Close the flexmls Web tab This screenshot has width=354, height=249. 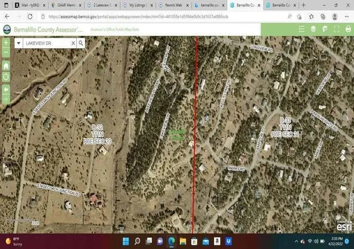point(188,5)
